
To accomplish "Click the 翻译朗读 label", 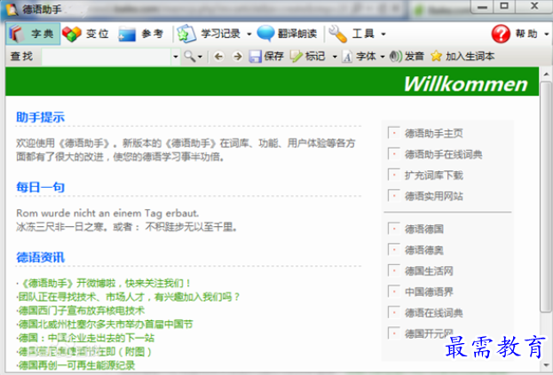I will [297, 34].
